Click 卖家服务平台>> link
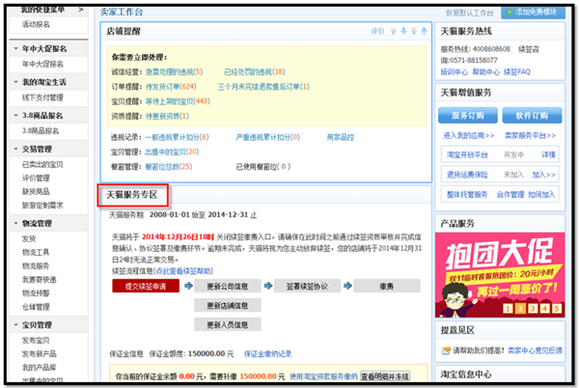The image size is (579, 388). [530, 136]
